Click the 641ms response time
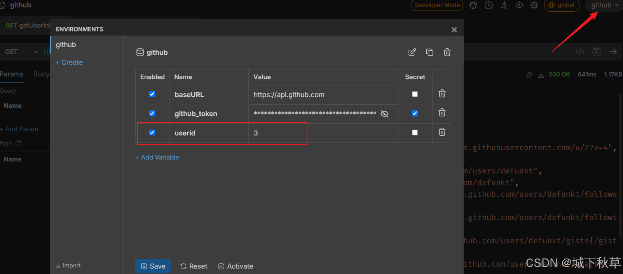The height and width of the screenshot is (274, 623). coord(587,75)
